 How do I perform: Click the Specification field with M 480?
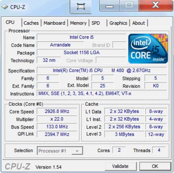pyautogui.click(x=102, y=70)
